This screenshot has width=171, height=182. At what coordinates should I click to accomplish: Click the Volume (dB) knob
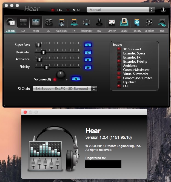click(x=61, y=75)
